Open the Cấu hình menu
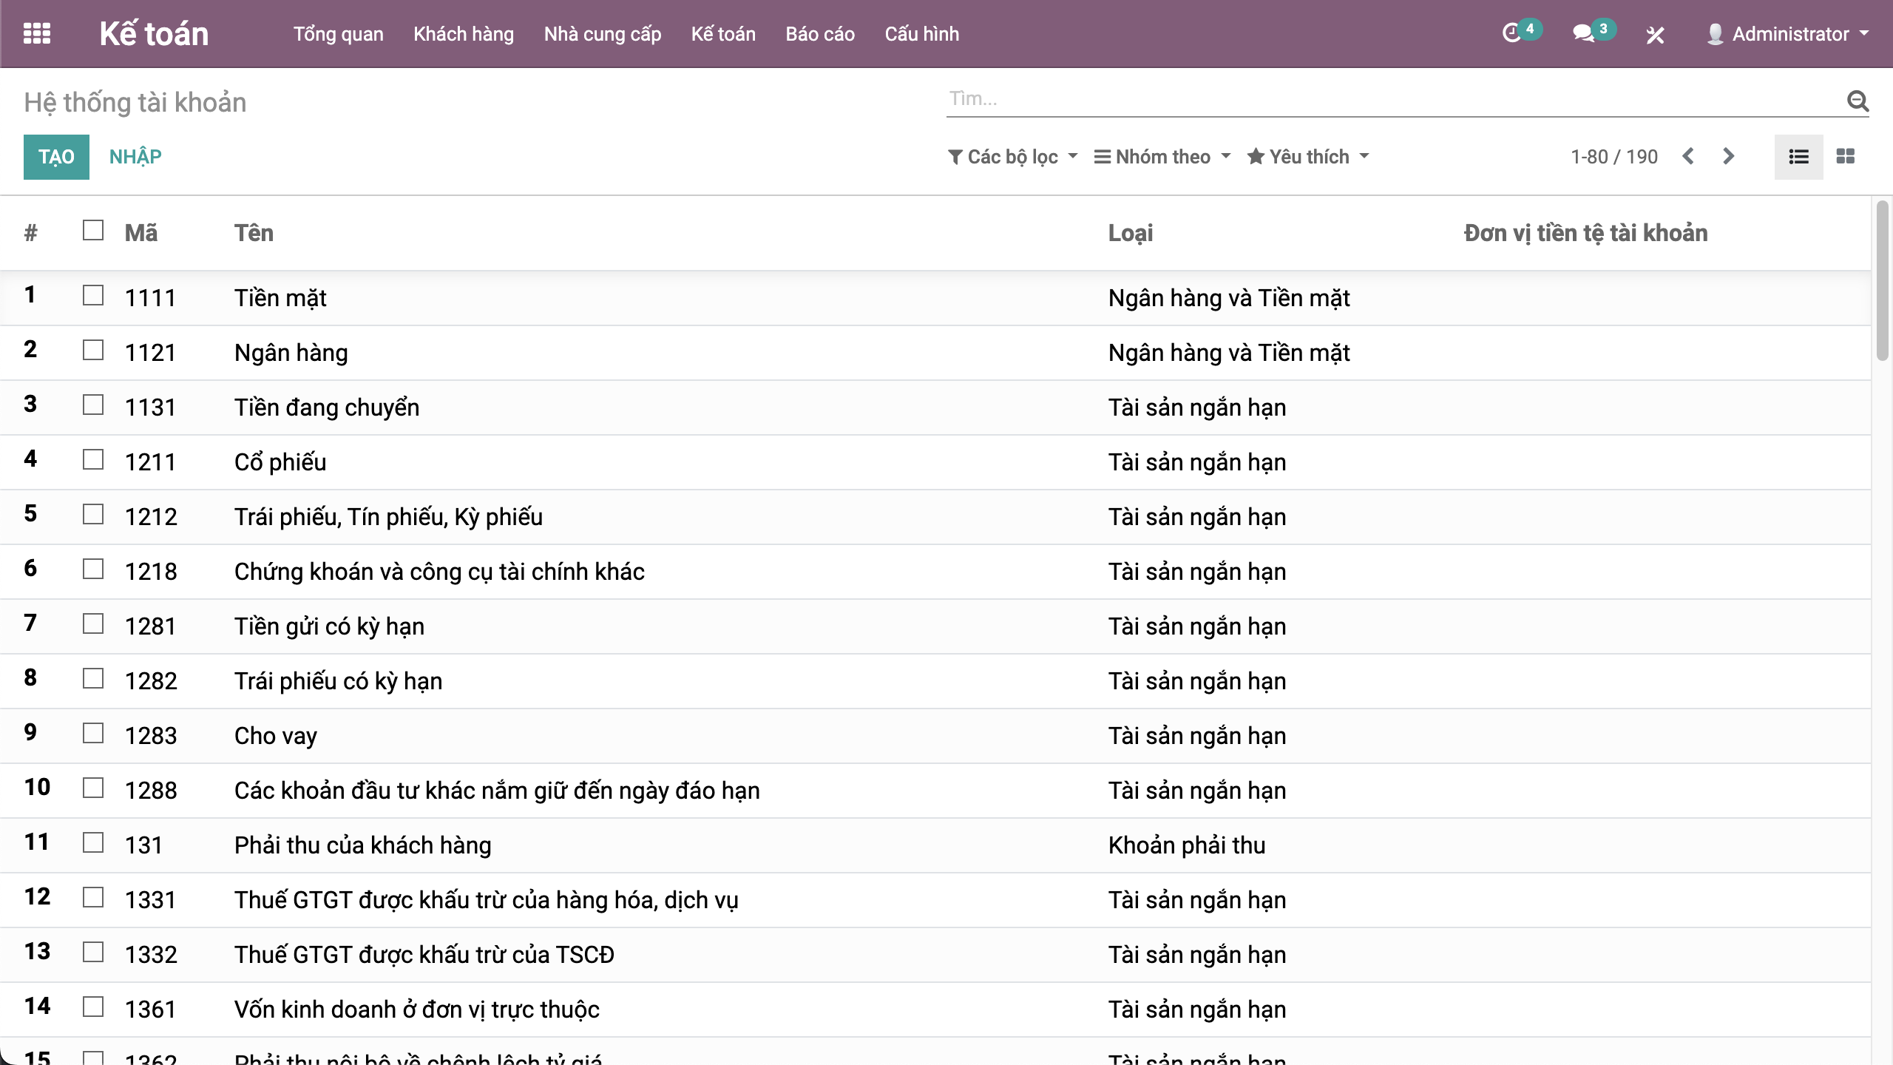The height and width of the screenshot is (1065, 1893). click(921, 34)
